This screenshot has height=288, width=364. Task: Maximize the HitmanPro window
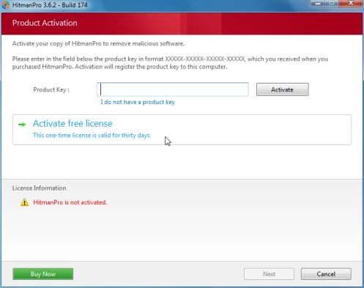pyautogui.click(x=332, y=4)
